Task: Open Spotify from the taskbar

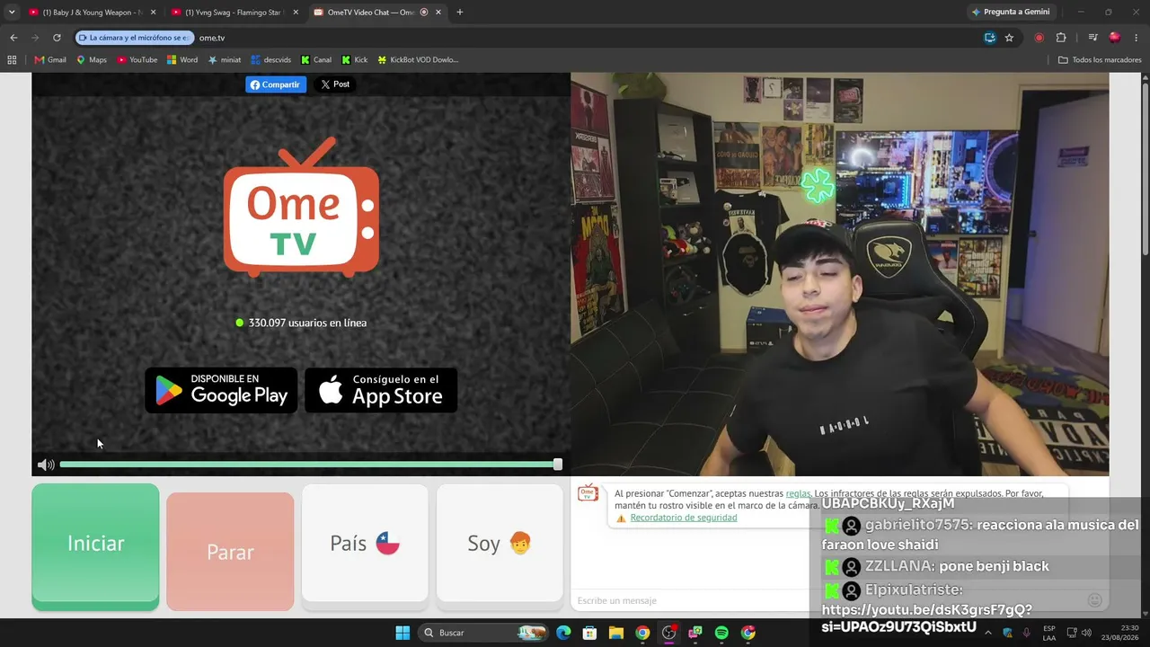Action: pyautogui.click(x=721, y=633)
